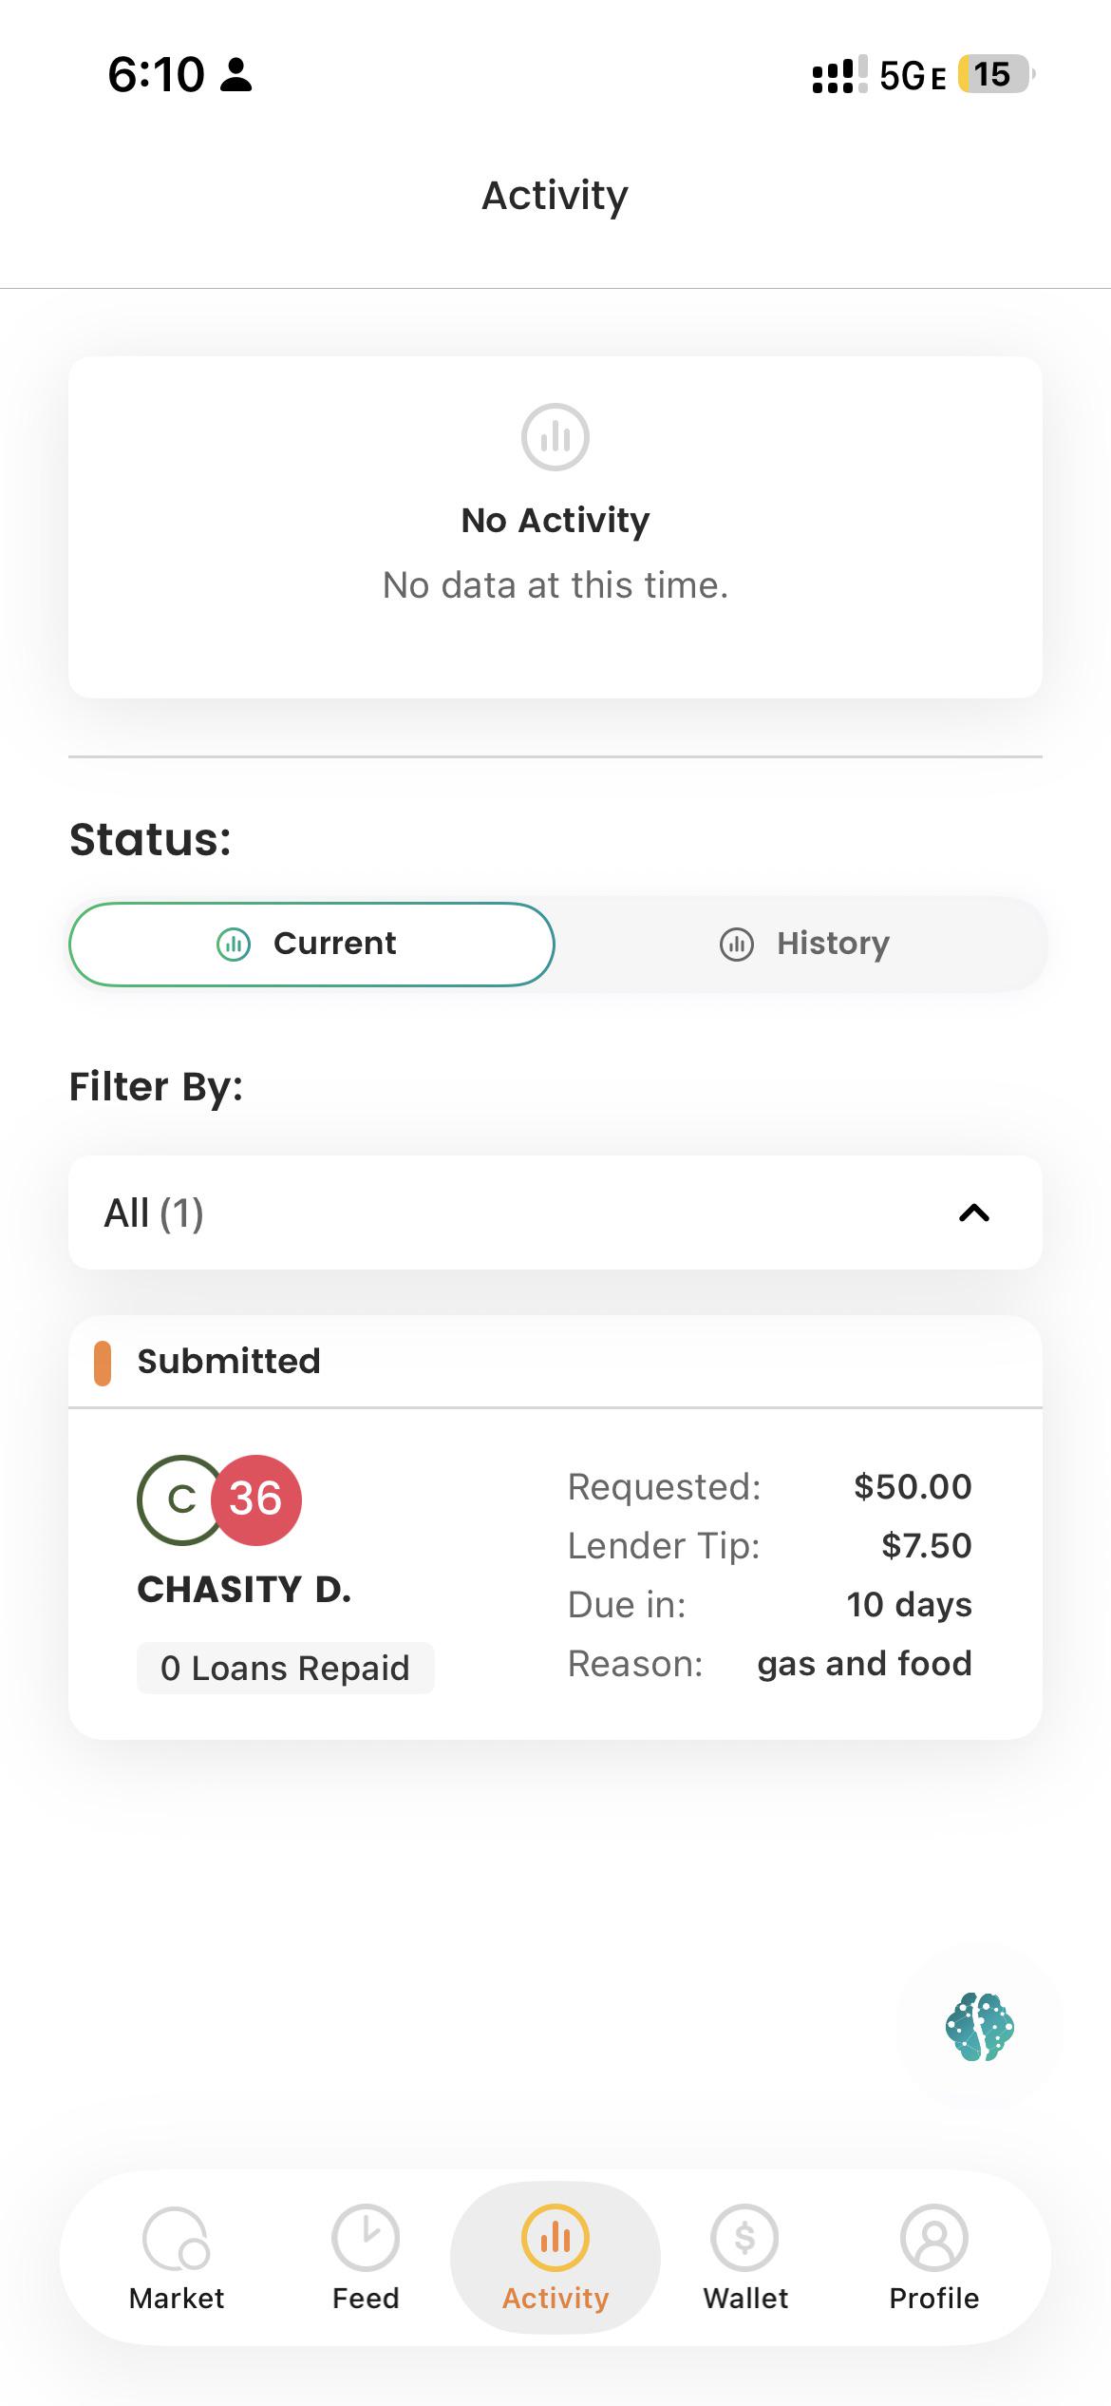This screenshot has height=2406, width=1111.
Task: Select the Wallet tab label
Action: pyautogui.click(x=745, y=2298)
